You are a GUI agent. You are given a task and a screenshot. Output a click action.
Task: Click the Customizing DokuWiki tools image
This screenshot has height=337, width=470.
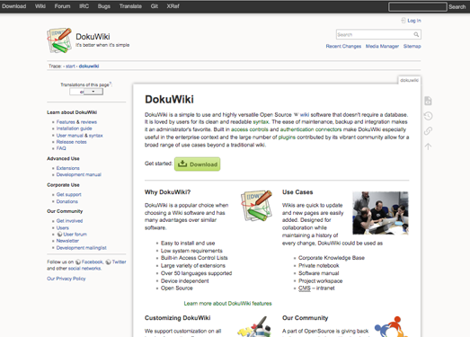(x=255, y=326)
